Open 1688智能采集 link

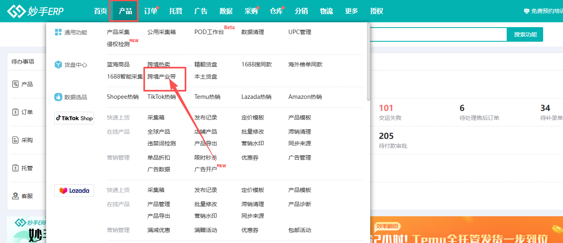point(125,77)
